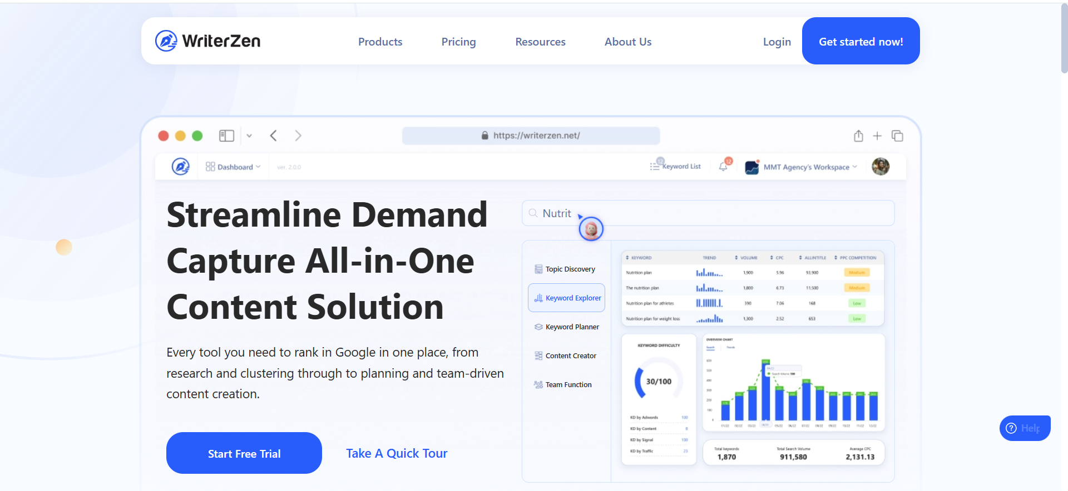Image resolution: width=1068 pixels, height=491 pixels.
Task: Click the KEYWORD column header
Action: pos(639,258)
